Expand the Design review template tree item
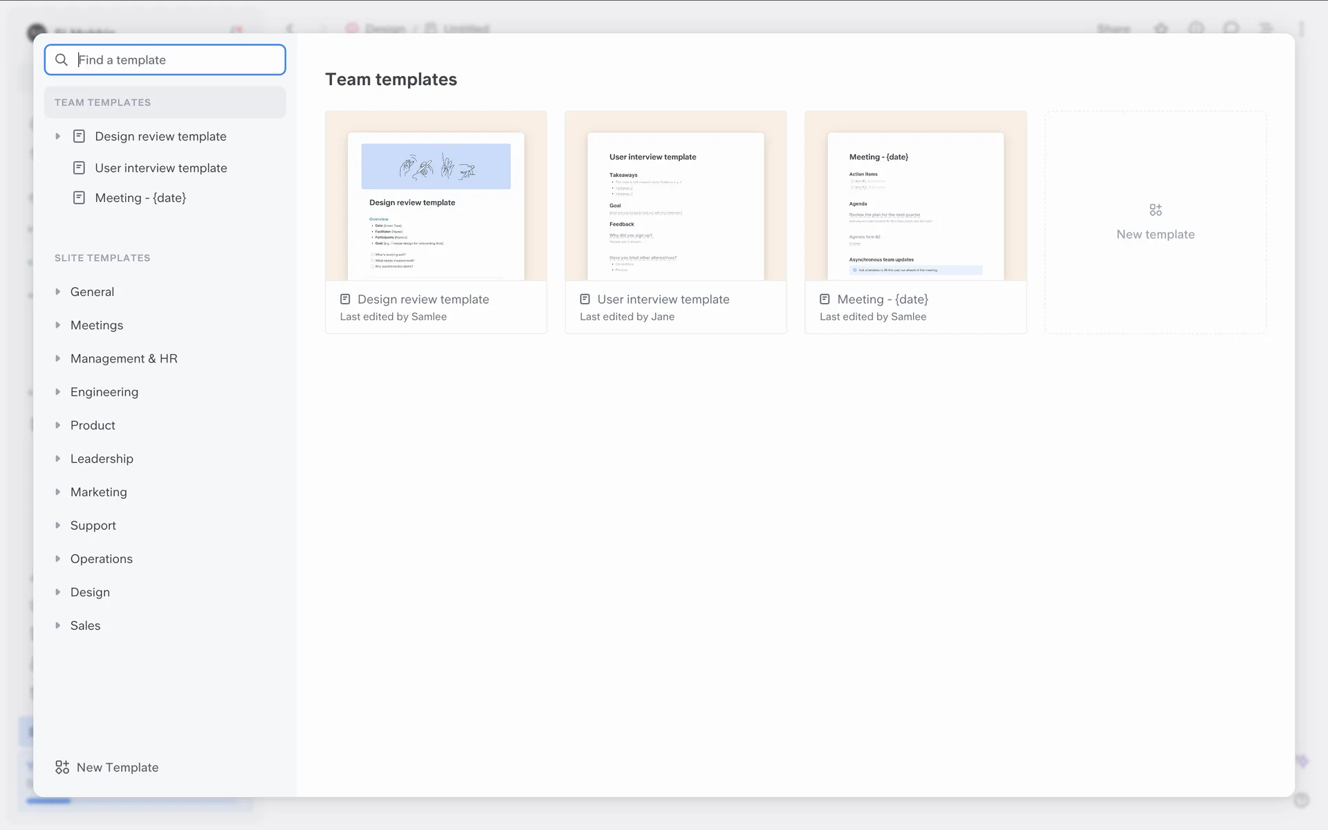Screen dimensions: 1328x830 pyautogui.click(x=58, y=136)
